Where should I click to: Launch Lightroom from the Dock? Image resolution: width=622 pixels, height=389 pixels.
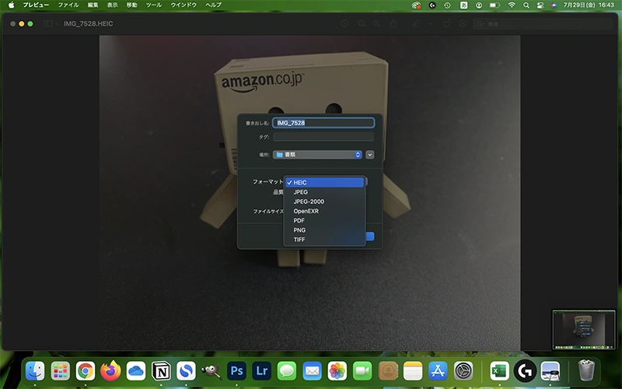coord(261,371)
